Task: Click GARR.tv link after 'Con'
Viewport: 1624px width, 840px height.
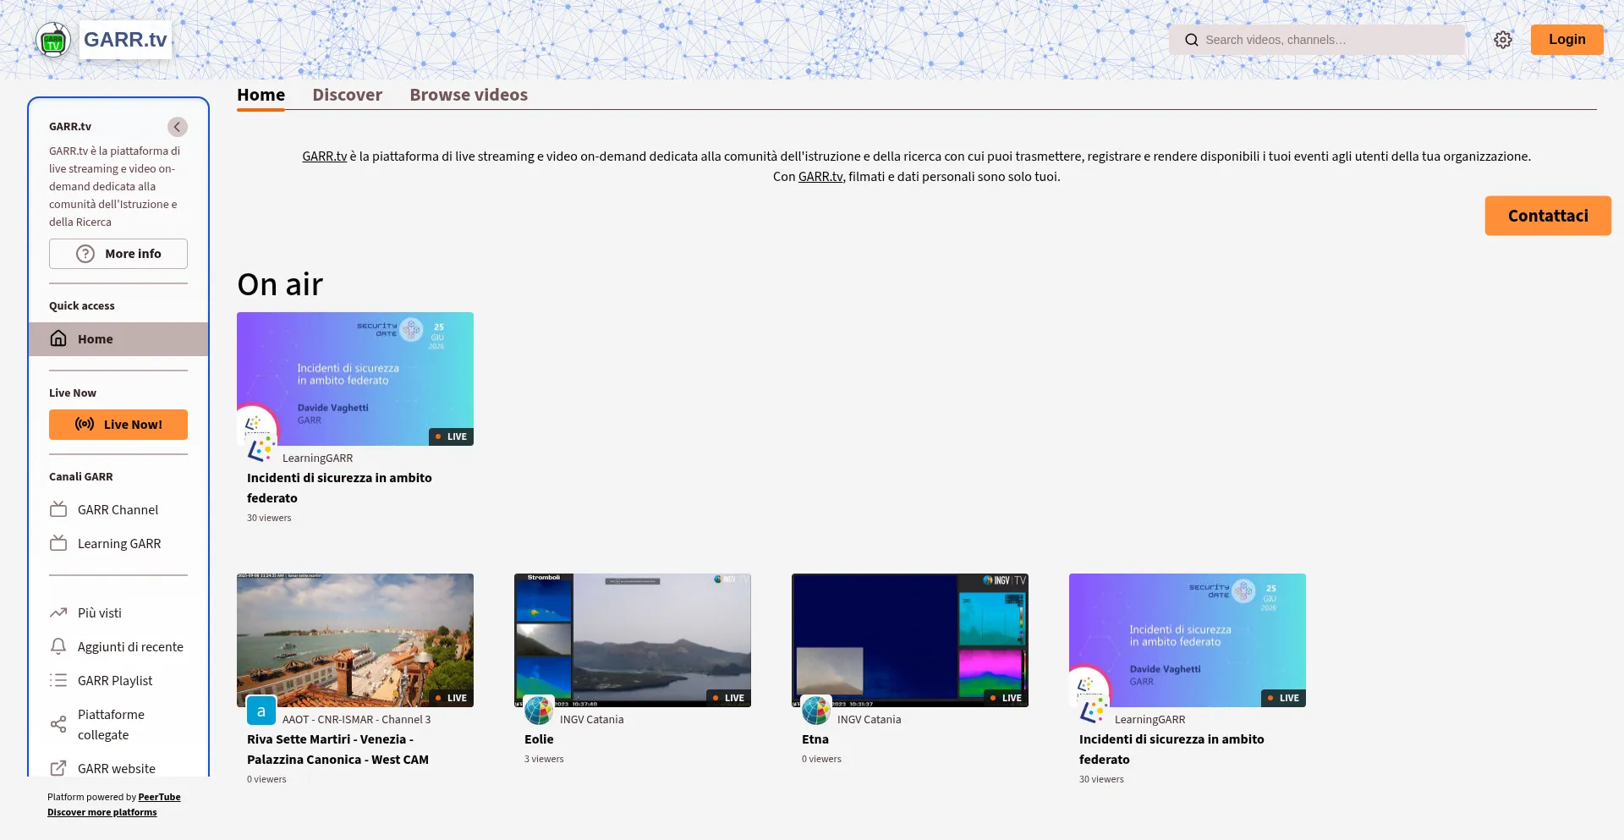Action: pyautogui.click(x=820, y=177)
